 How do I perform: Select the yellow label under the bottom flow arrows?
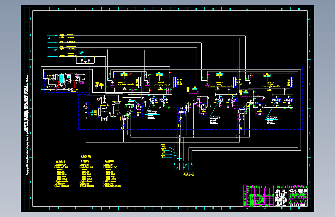[189, 174]
